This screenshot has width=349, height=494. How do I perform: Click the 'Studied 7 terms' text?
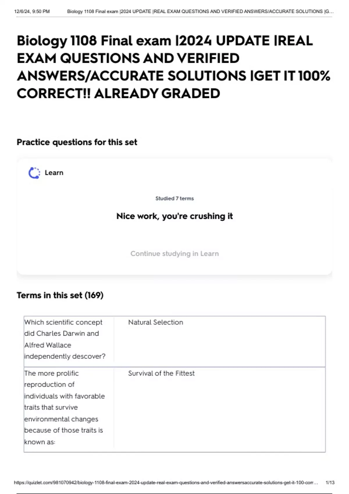point(174,198)
